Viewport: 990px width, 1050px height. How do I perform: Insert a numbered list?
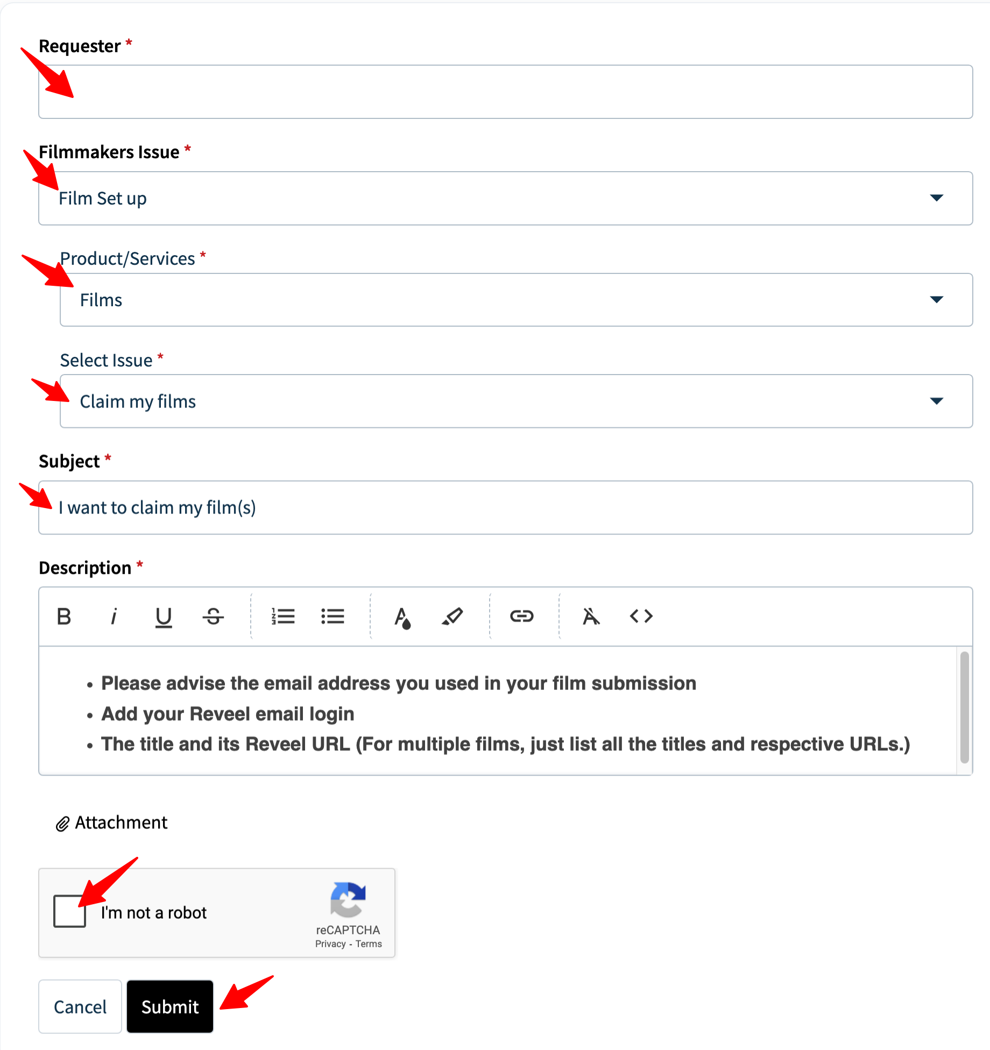pos(283,616)
